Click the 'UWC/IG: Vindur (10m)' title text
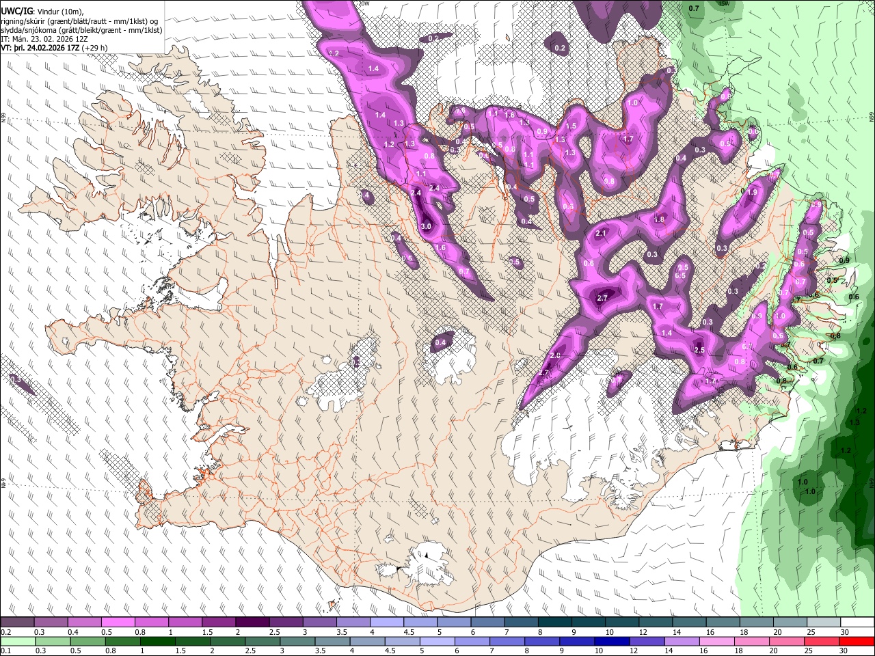The image size is (875, 656). (x=42, y=11)
